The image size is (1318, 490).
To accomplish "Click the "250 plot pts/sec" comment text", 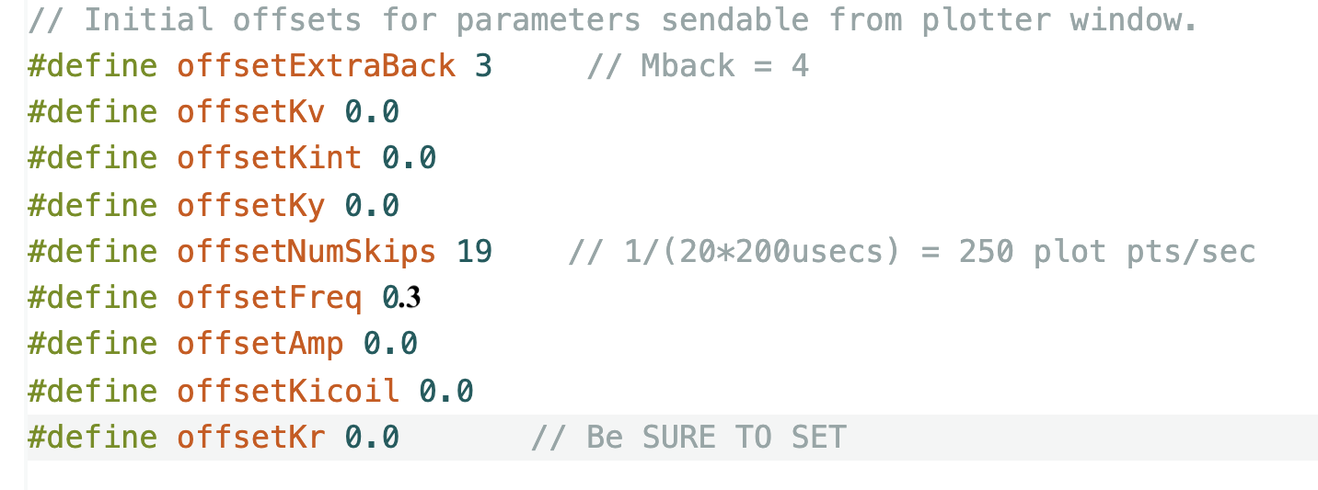I will pyautogui.click(x=1107, y=251).
